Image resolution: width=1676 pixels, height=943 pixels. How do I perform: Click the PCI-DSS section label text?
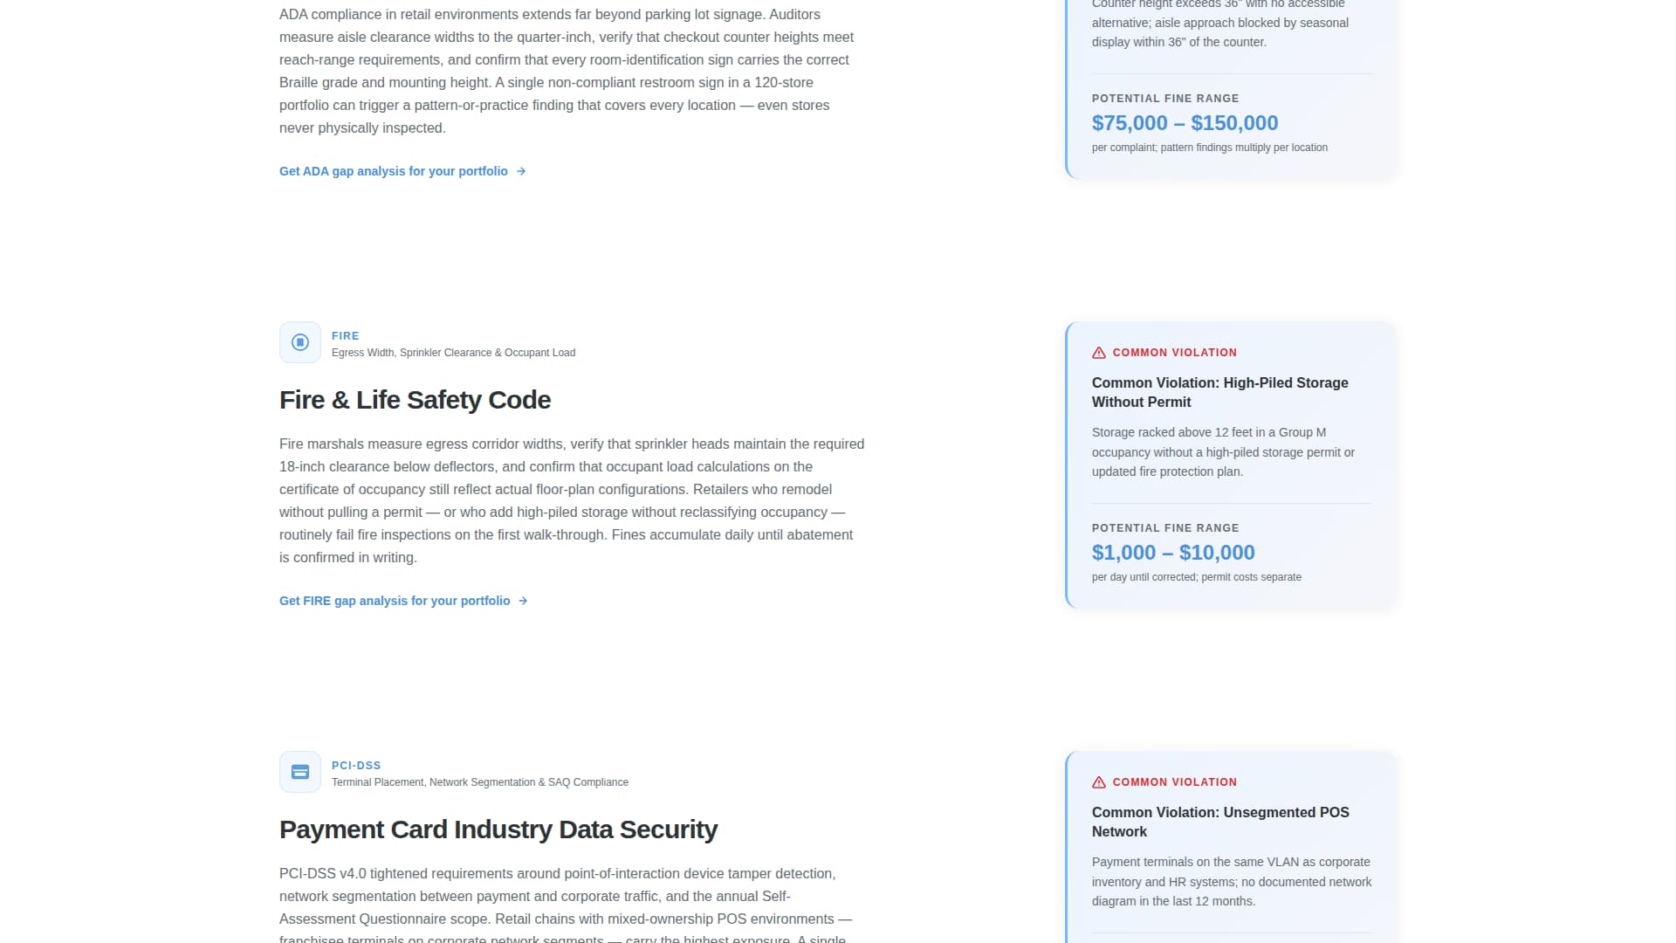pos(356,765)
